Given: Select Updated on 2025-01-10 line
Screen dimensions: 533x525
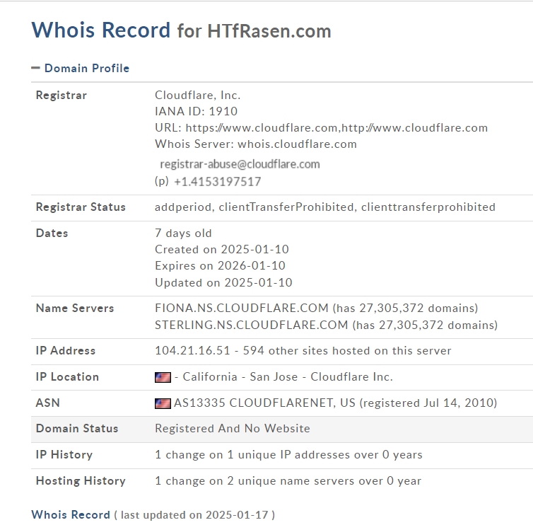Looking at the screenshot, I should click(223, 282).
